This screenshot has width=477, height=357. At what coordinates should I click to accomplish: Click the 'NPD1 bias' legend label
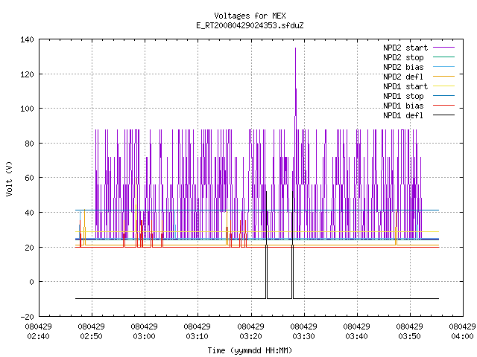[x=403, y=106]
